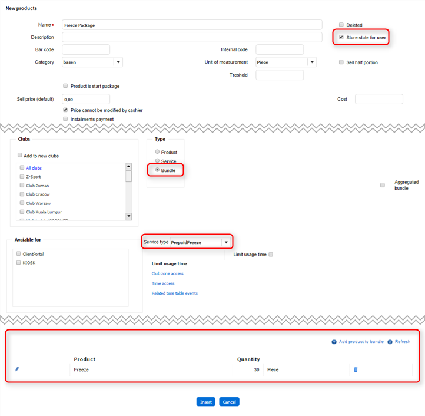Tick the ClientPortal availability checkbox
Viewport: 425px width, 416px height.
coord(19,253)
